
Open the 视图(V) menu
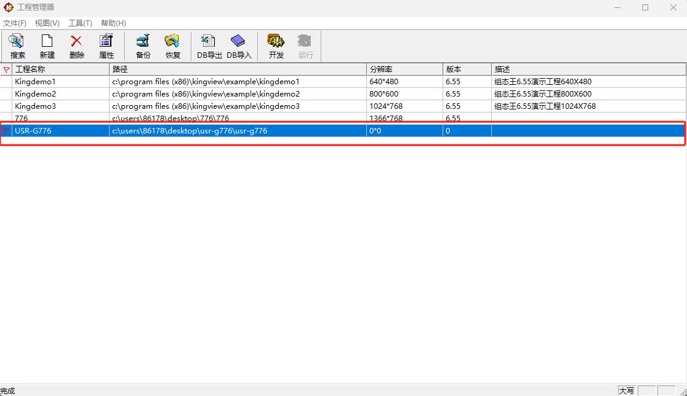(47, 23)
